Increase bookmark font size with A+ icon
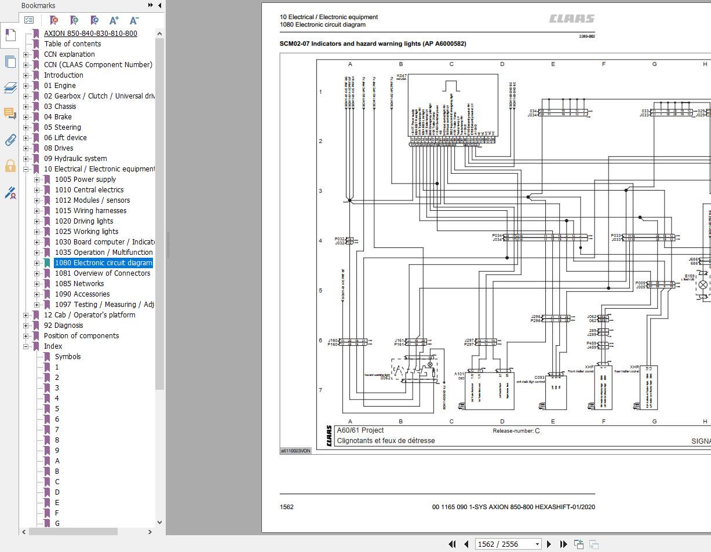The image size is (711, 552). (x=114, y=20)
